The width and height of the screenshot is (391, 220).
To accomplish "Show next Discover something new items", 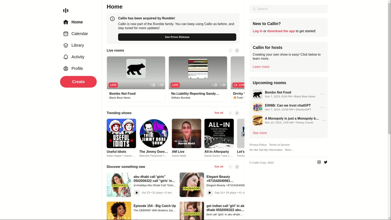I will 237,167.
